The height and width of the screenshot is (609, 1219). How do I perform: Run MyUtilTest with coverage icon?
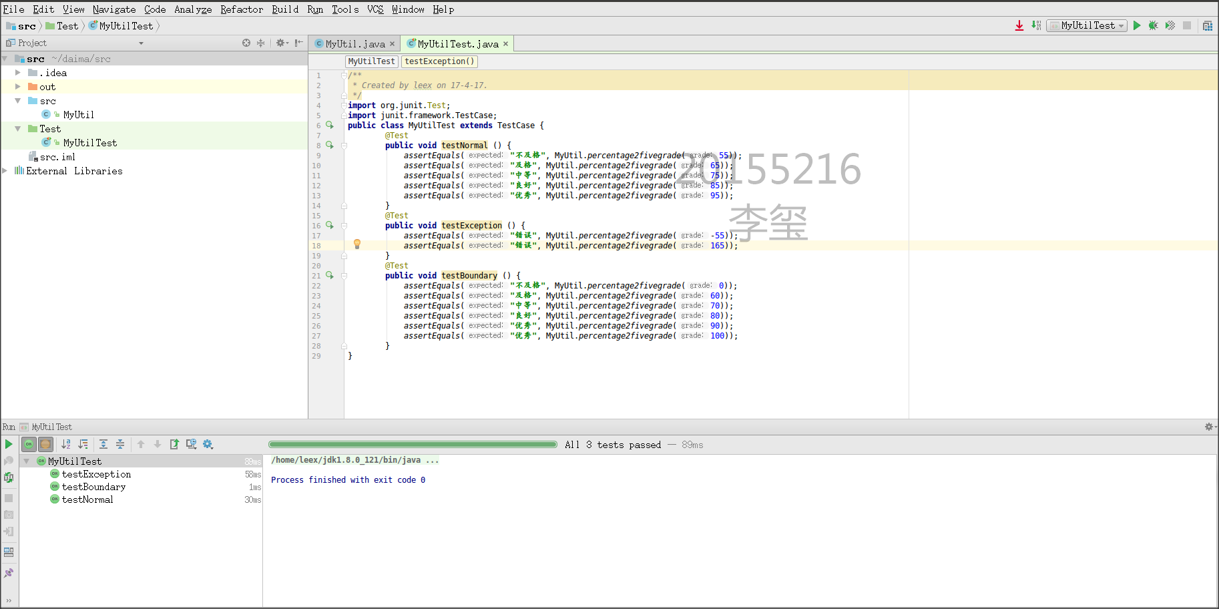pos(1170,25)
